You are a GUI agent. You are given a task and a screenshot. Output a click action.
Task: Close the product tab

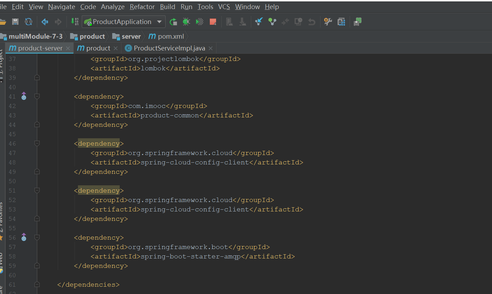pos(116,48)
